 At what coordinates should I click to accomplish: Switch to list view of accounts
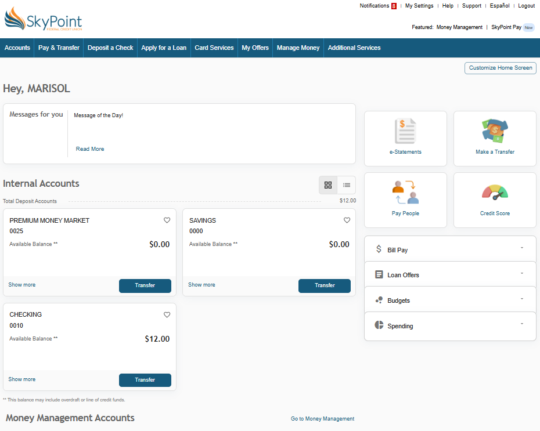coord(347,185)
